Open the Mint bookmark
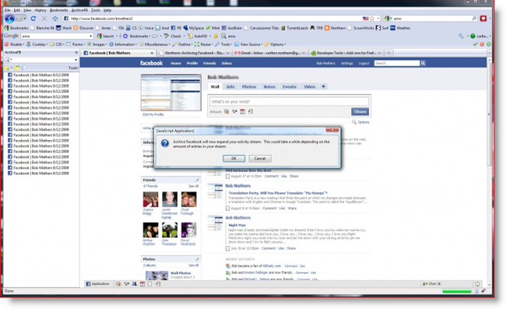The image size is (506, 309). (213, 28)
